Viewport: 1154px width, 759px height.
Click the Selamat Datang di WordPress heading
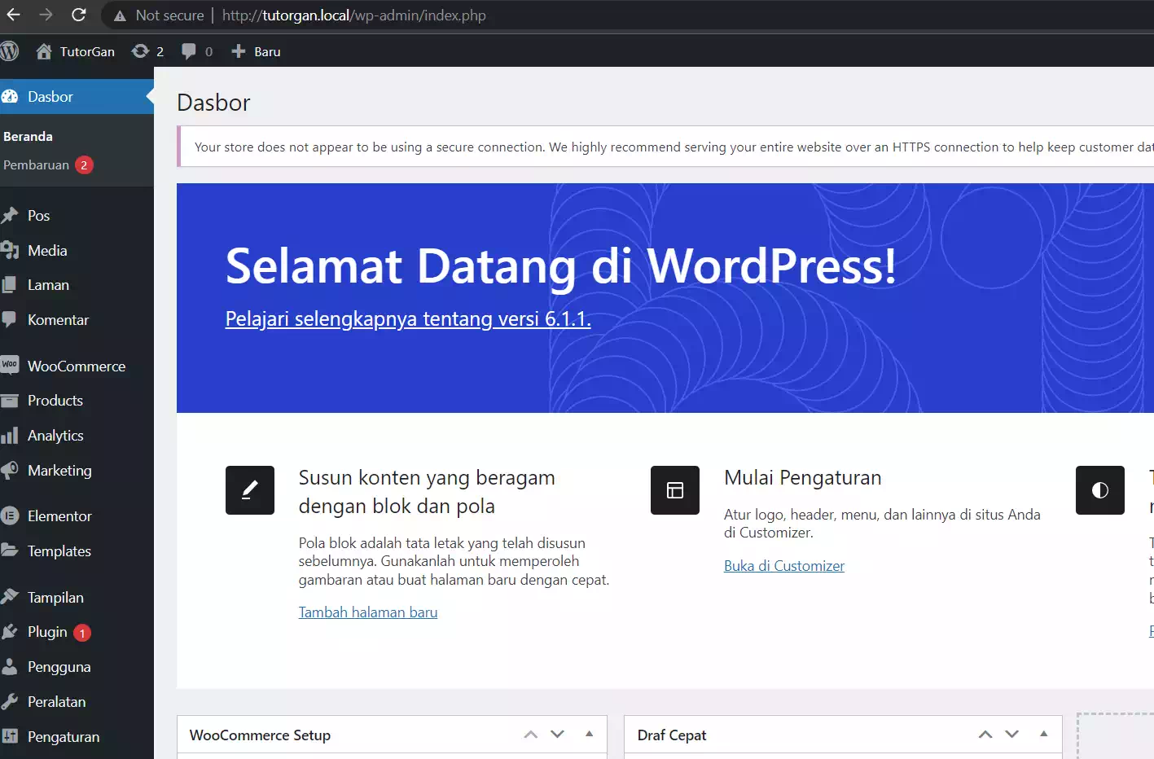coord(561,266)
